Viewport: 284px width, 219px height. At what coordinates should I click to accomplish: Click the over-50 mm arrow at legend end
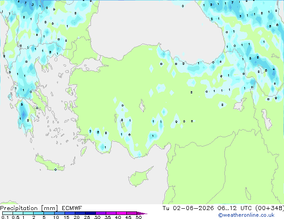pyautogui.click(x=142, y=213)
